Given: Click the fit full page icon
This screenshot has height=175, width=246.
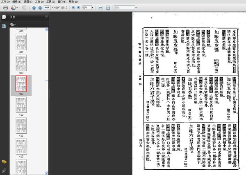Looking at the screenshot, I should [108, 8].
